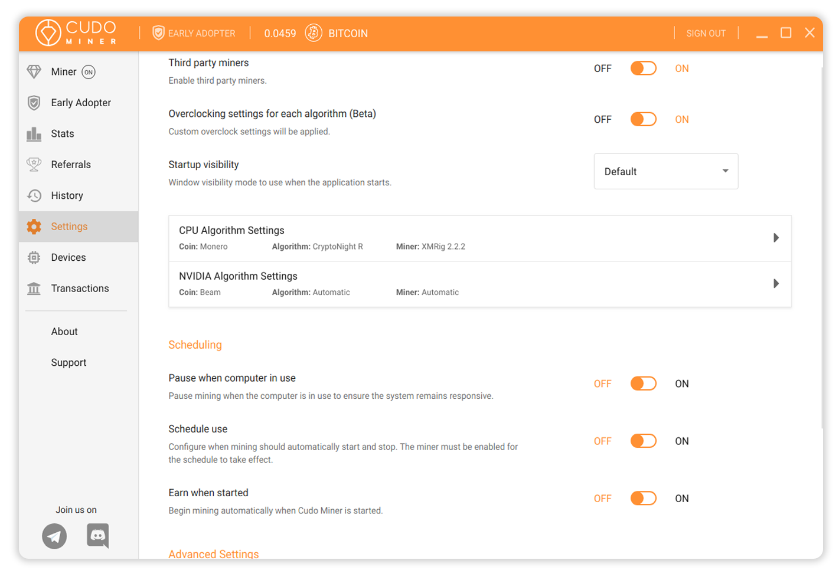Click the 'Join us on' label

point(76,510)
